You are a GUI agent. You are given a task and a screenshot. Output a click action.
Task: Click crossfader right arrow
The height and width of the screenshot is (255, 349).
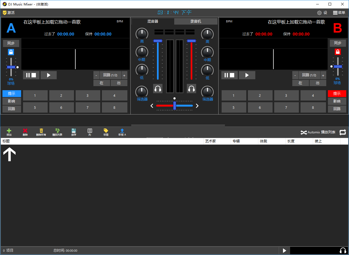click(197, 106)
